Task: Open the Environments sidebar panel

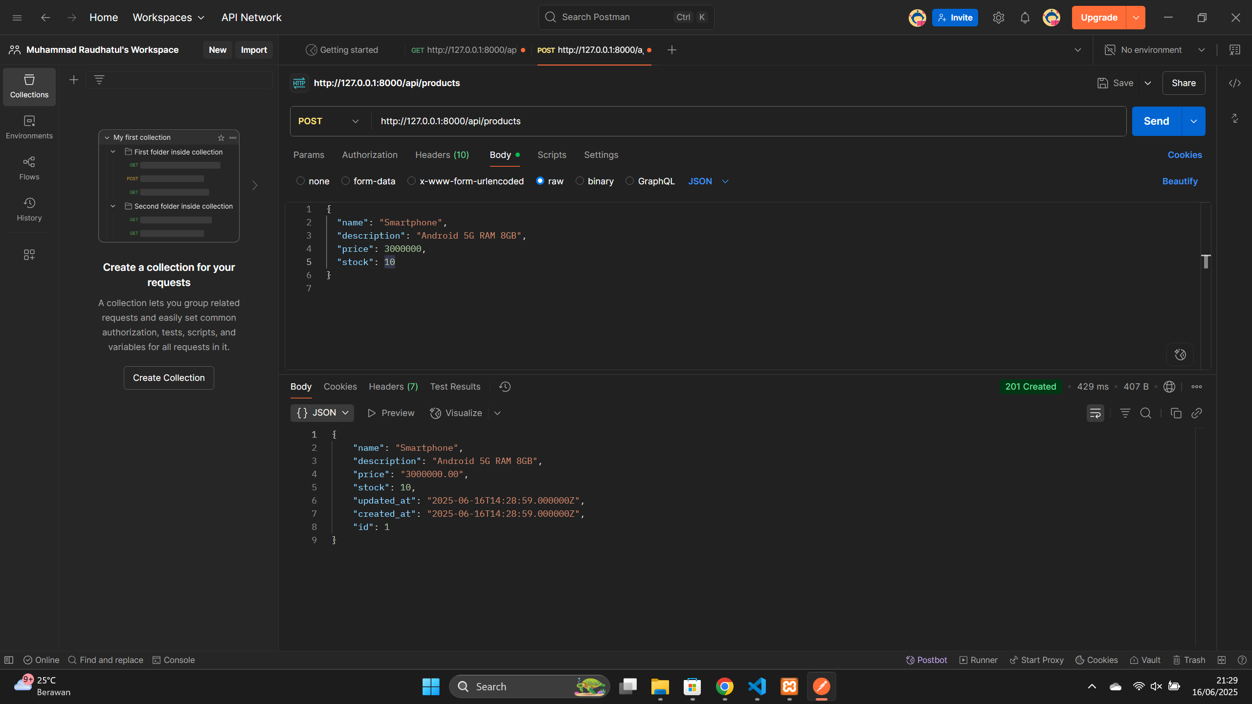Action: click(29, 127)
